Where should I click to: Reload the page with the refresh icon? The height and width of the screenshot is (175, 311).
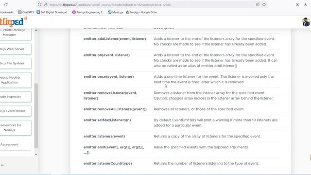[6, 4]
